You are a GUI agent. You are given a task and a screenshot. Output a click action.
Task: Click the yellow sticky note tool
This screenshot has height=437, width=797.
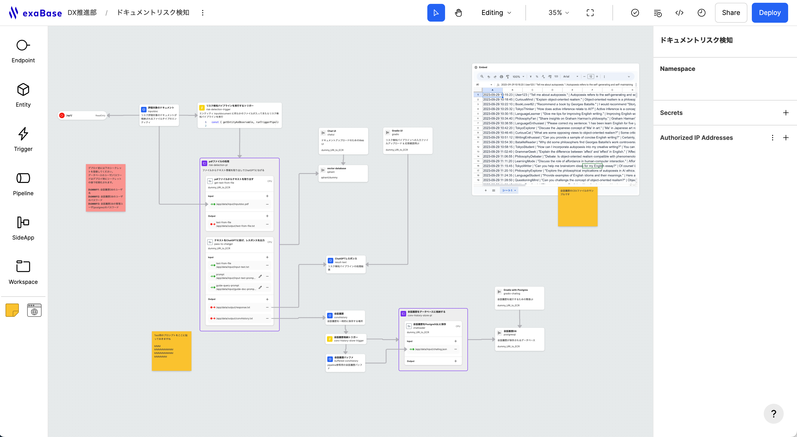pyautogui.click(x=12, y=310)
